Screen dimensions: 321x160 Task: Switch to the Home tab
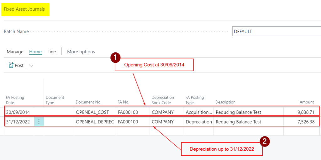[x=35, y=52]
